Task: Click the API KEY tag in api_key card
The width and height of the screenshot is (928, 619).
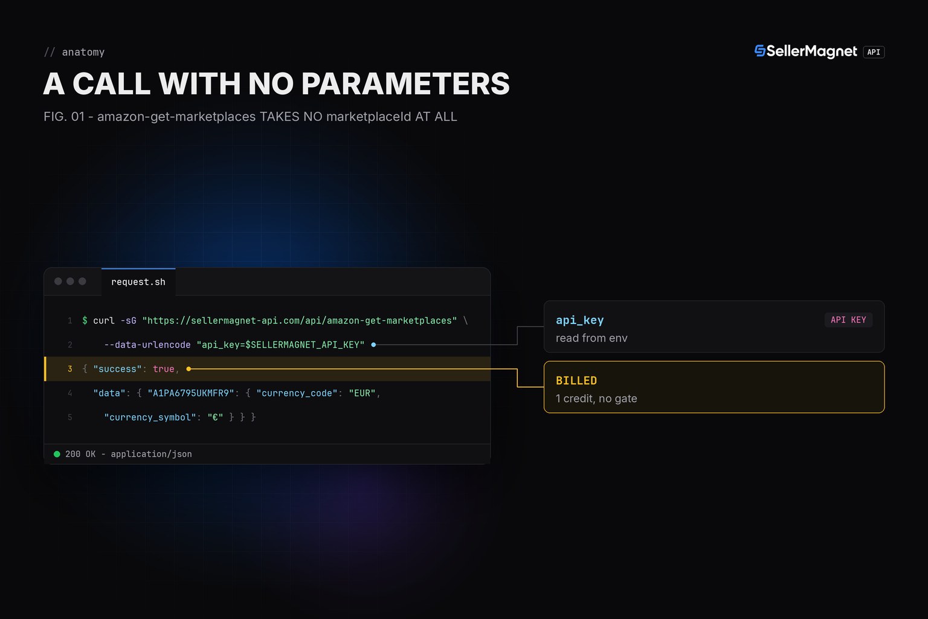Action: 848,320
